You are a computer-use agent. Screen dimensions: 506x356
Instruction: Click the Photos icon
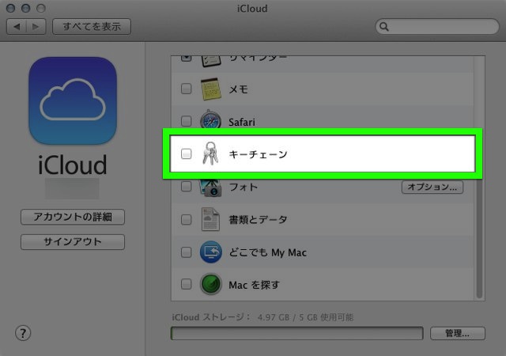[210, 187]
